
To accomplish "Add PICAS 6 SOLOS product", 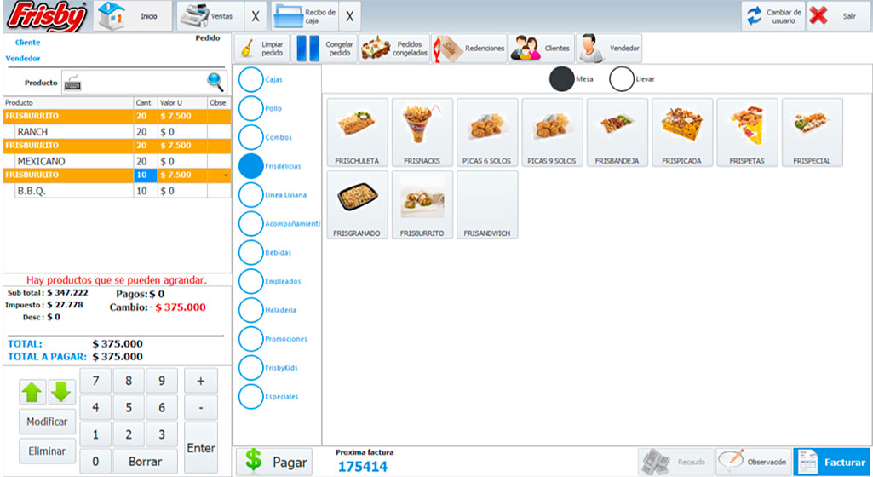I will (487, 133).
